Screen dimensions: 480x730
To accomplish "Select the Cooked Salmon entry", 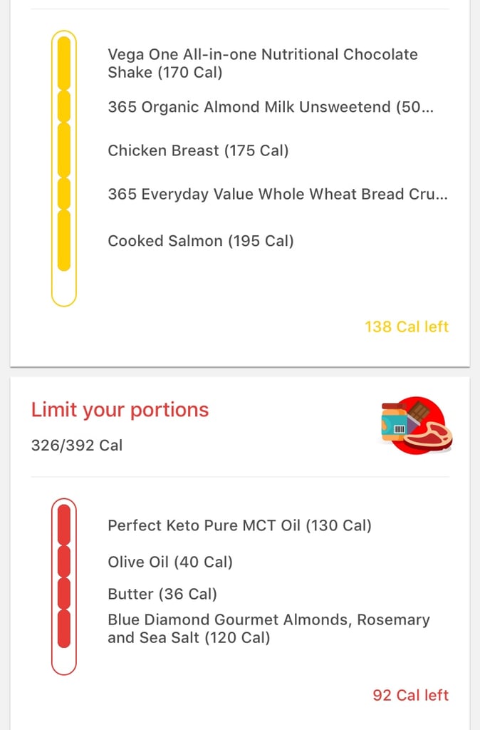I will coord(200,241).
